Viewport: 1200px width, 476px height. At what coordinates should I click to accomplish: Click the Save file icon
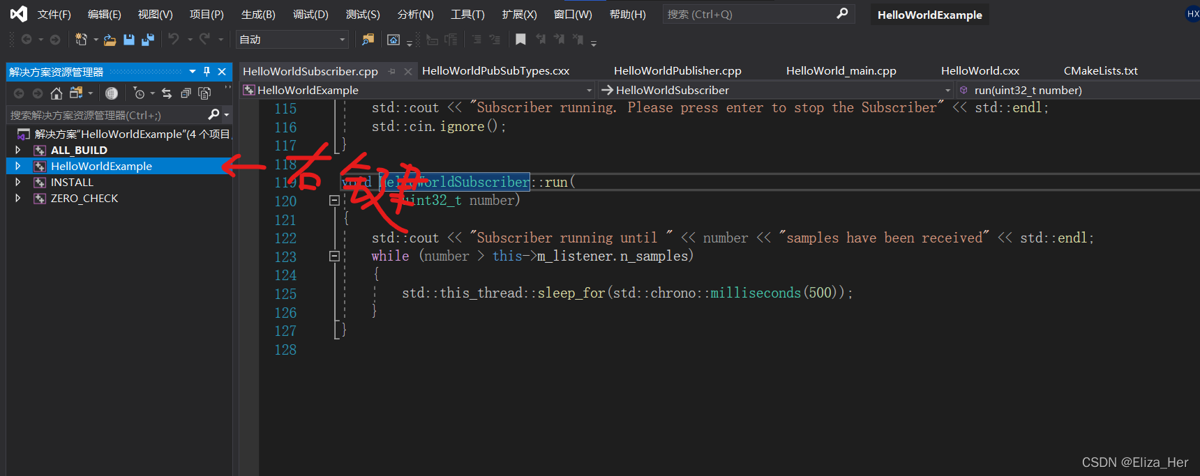point(129,40)
